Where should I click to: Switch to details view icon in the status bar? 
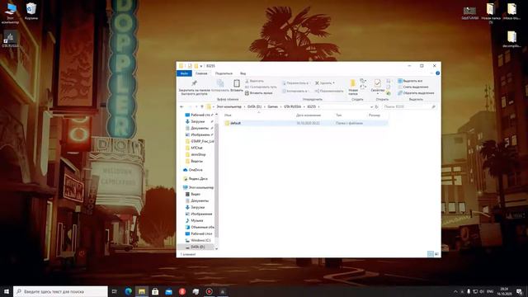pos(431,254)
